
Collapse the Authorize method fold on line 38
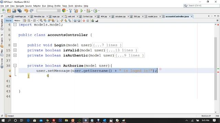coord(15,66)
